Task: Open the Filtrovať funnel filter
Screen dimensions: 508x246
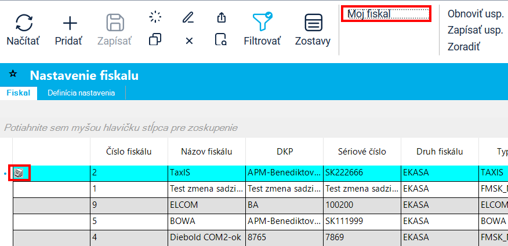Action: pyautogui.click(x=262, y=23)
